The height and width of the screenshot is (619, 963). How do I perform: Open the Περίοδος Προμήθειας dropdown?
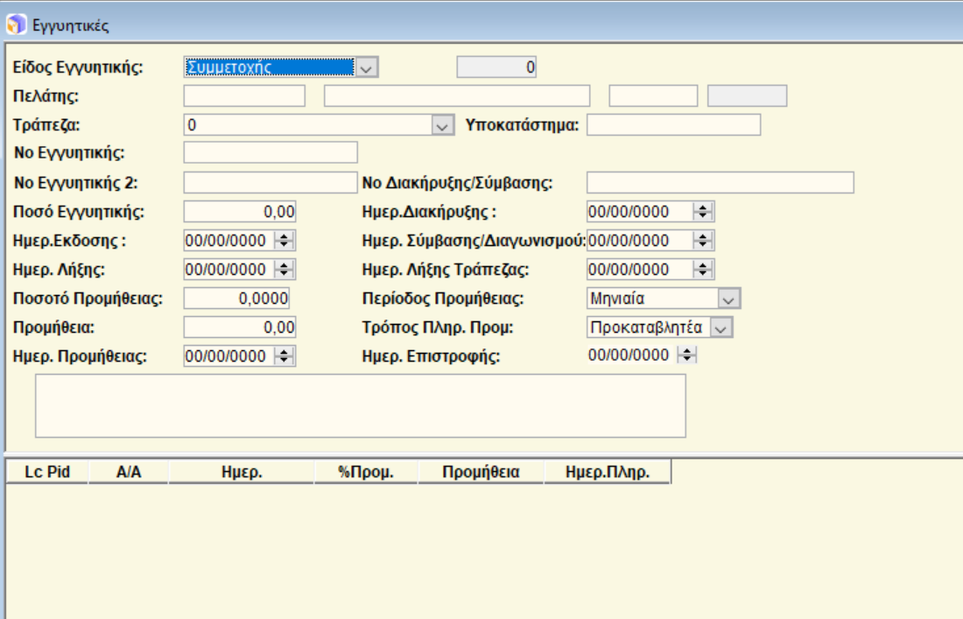728,299
